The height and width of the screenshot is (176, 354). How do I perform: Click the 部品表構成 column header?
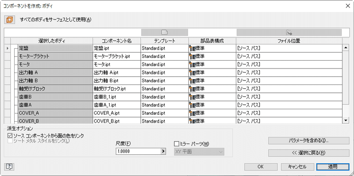click(x=212, y=41)
